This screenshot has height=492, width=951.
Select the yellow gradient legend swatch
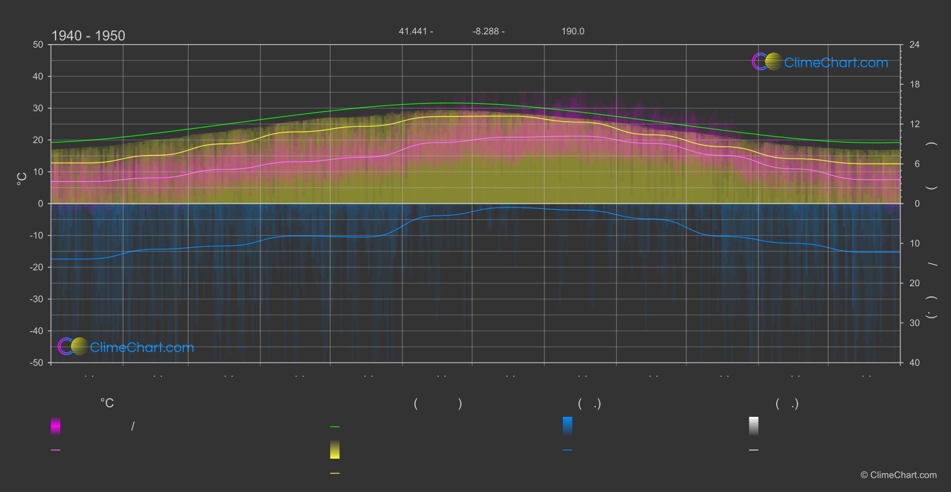click(335, 450)
